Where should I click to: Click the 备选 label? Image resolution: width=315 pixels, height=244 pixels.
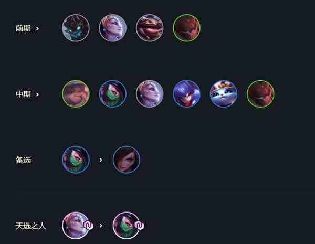pyautogui.click(x=23, y=160)
